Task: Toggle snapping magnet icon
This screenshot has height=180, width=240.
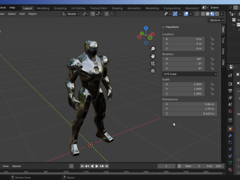Action: [x=92, y=14]
